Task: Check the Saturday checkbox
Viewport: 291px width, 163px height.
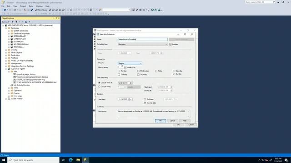Action: 174,71
